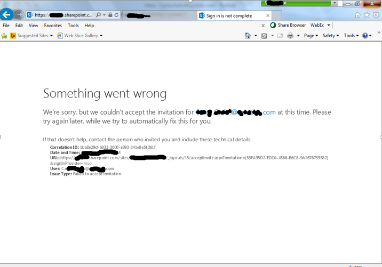Click the search magnifier in address bar
This screenshot has width=382, height=267.
point(98,15)
